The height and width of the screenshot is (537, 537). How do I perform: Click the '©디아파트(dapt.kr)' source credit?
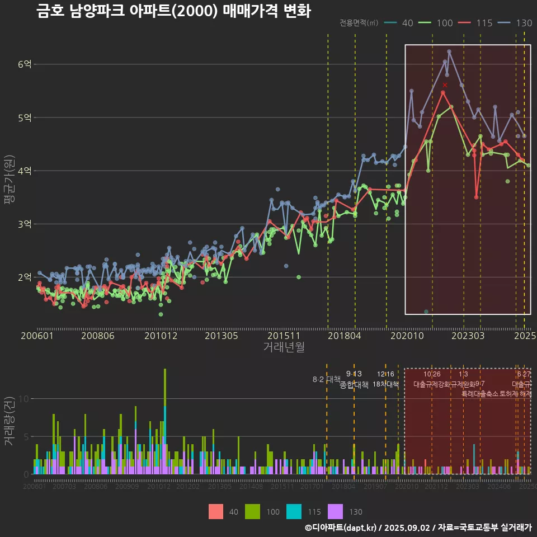[341, 527]
